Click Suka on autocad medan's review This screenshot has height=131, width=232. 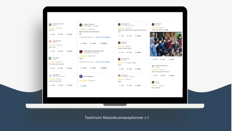tap(60, 51)
